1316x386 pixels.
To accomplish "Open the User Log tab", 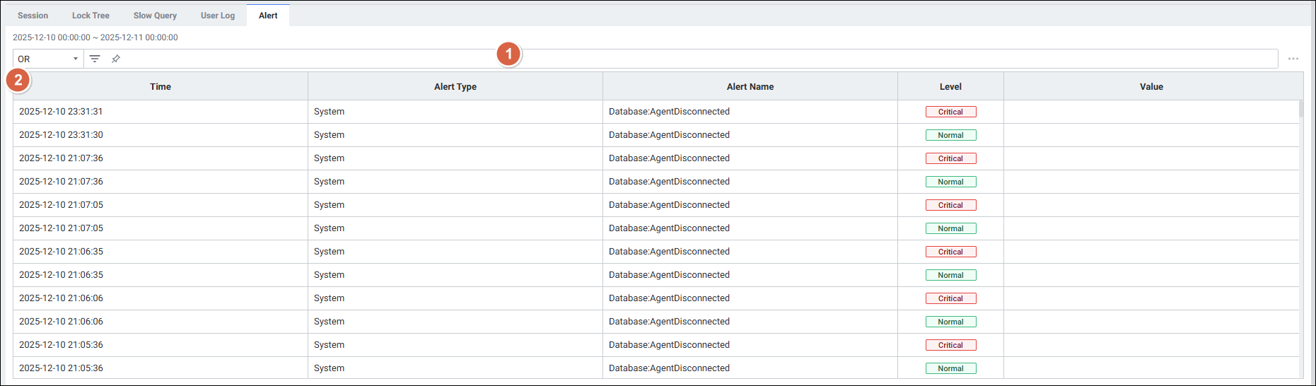I will [x=217, y=16].
